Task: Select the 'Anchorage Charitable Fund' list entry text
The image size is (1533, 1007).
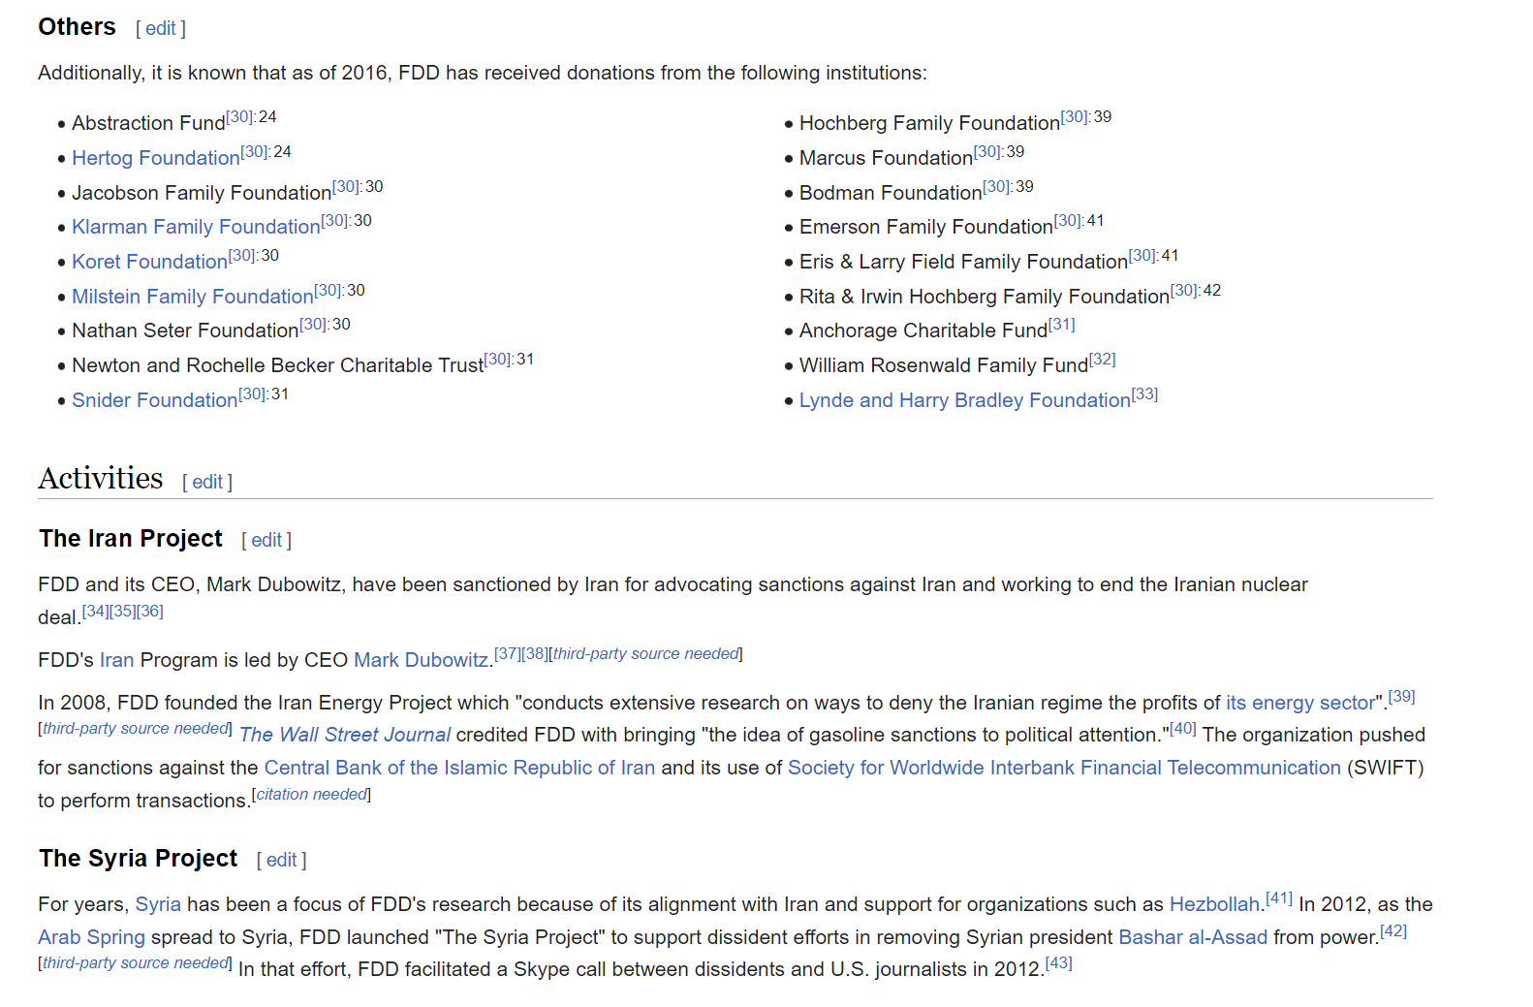Action: click(x=923, y=330)
